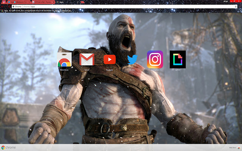
Task: Click the back arrow in the toolbar
Action: point(2,7)
